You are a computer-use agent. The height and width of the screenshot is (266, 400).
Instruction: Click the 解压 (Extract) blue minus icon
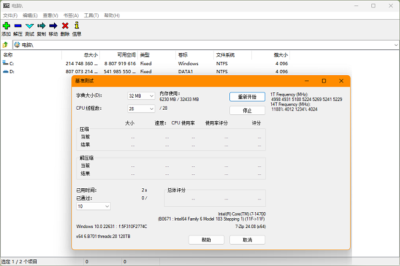(18, 26)
